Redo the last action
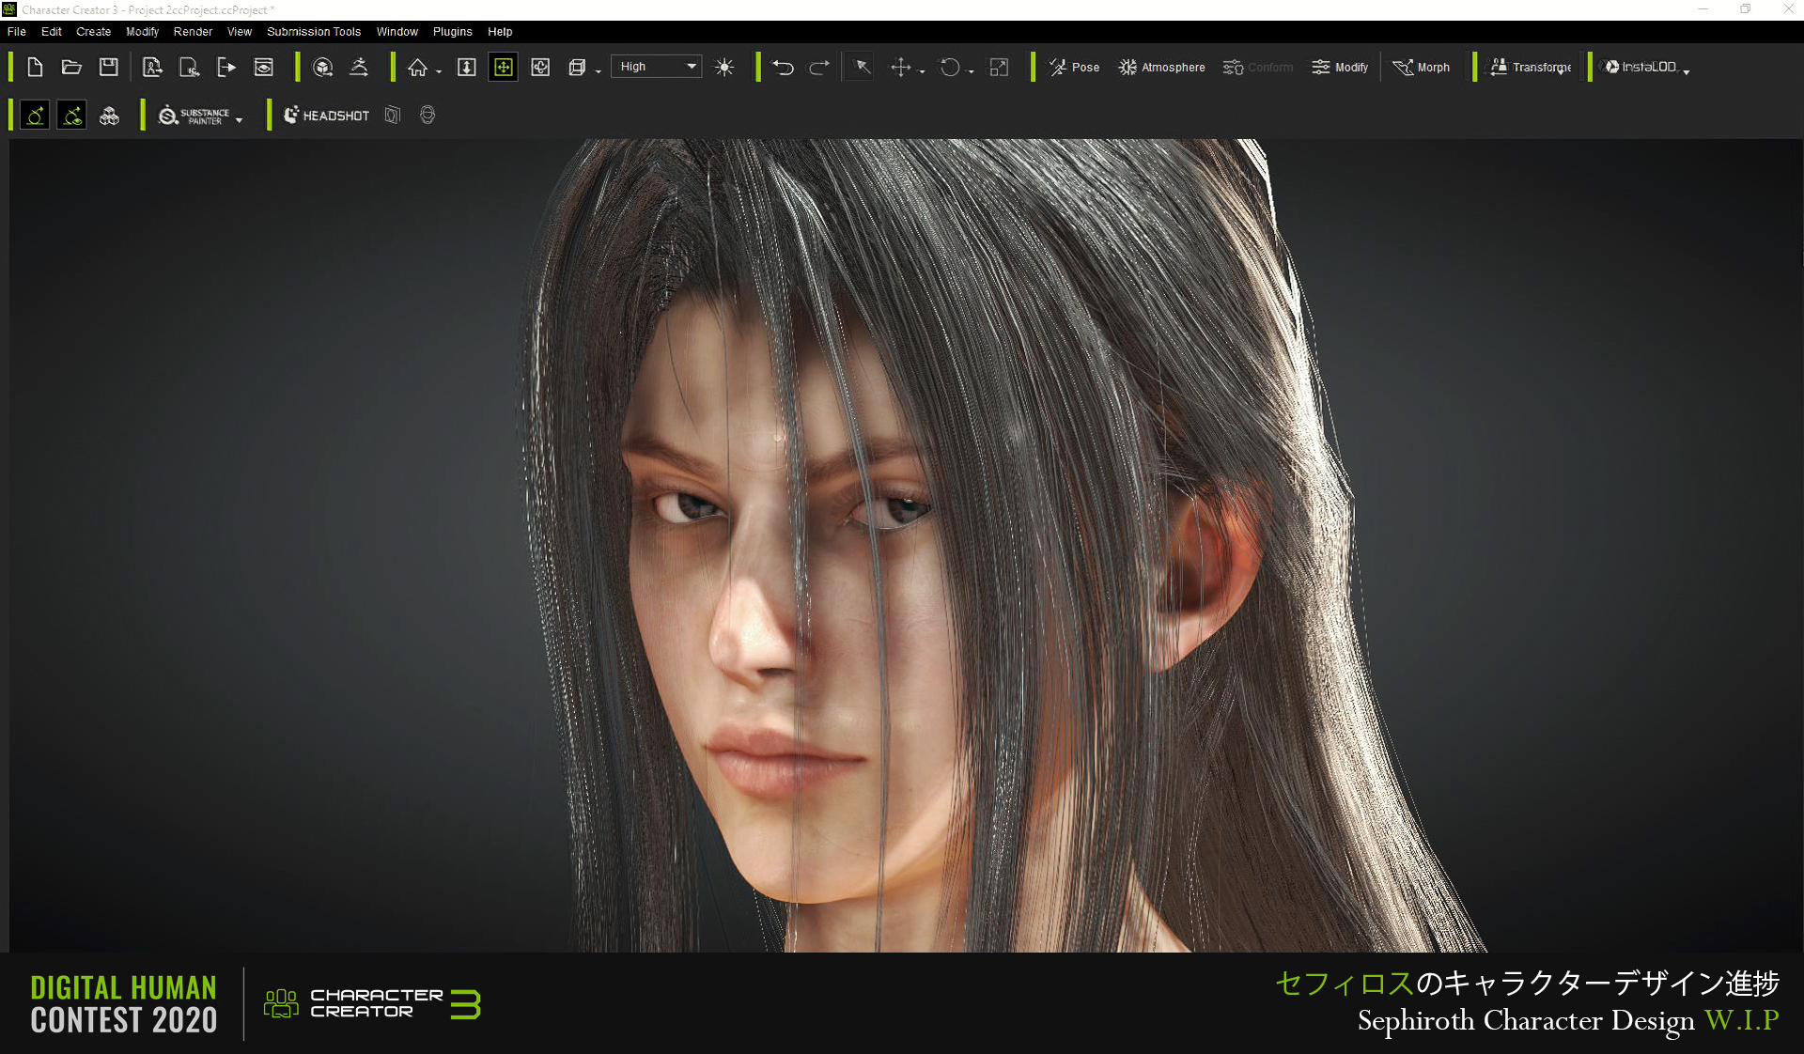 pos(819,68)
